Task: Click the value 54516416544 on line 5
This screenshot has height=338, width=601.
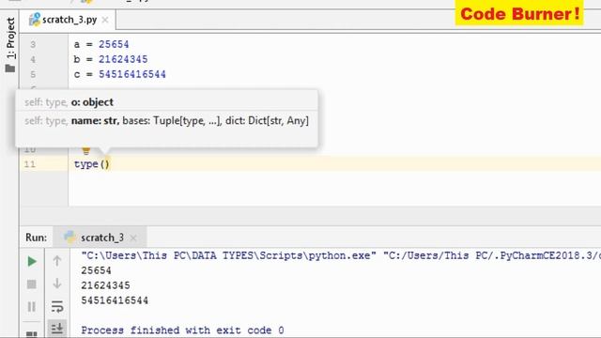Action: click(132, 74)
